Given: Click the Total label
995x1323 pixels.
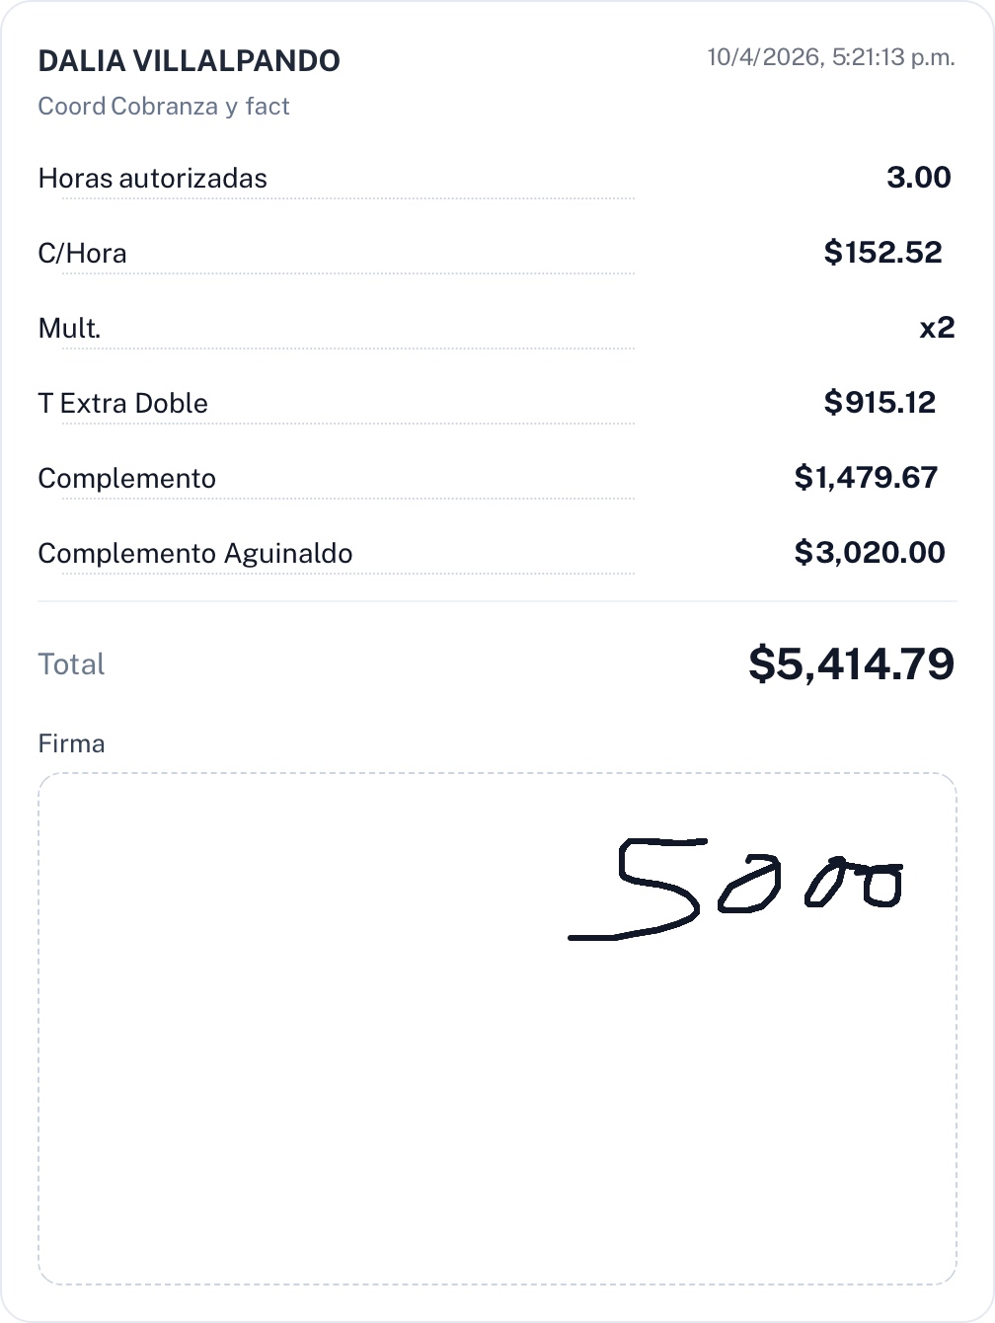Looking at the screenshot, I should click(71, 664).
